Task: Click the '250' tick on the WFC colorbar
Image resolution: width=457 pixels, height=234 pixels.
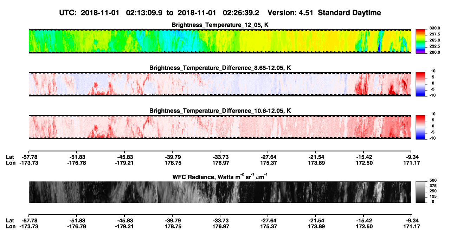Action: 433,191
